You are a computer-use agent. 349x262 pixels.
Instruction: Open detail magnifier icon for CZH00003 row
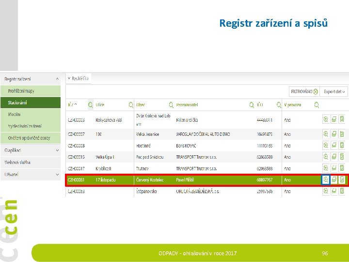(x=326, y=119)
